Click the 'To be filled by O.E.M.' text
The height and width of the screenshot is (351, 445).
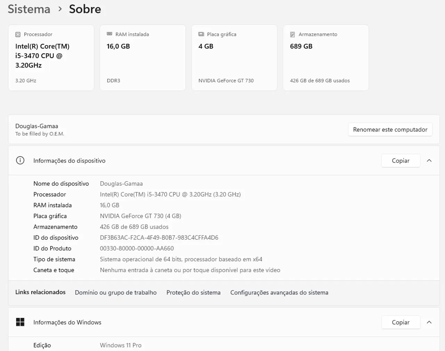pyautogui.click(x=40, y=134)
